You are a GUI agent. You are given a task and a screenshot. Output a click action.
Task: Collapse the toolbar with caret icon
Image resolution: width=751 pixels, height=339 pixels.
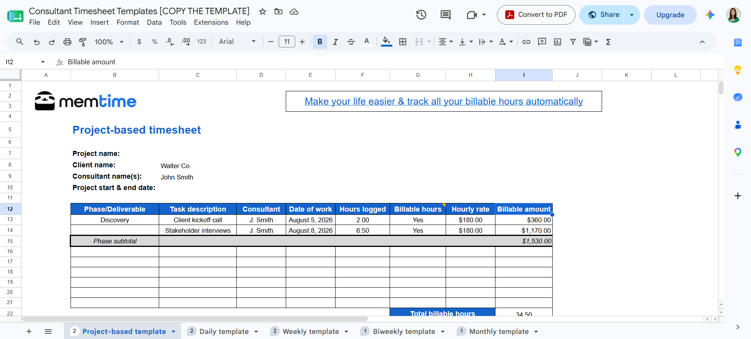click(702, 42)
